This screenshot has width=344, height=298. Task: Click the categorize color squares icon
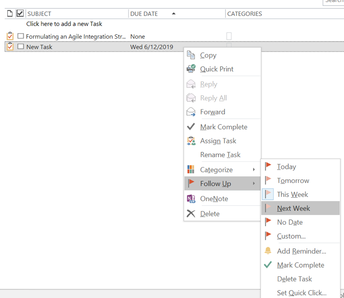[191, 170]
